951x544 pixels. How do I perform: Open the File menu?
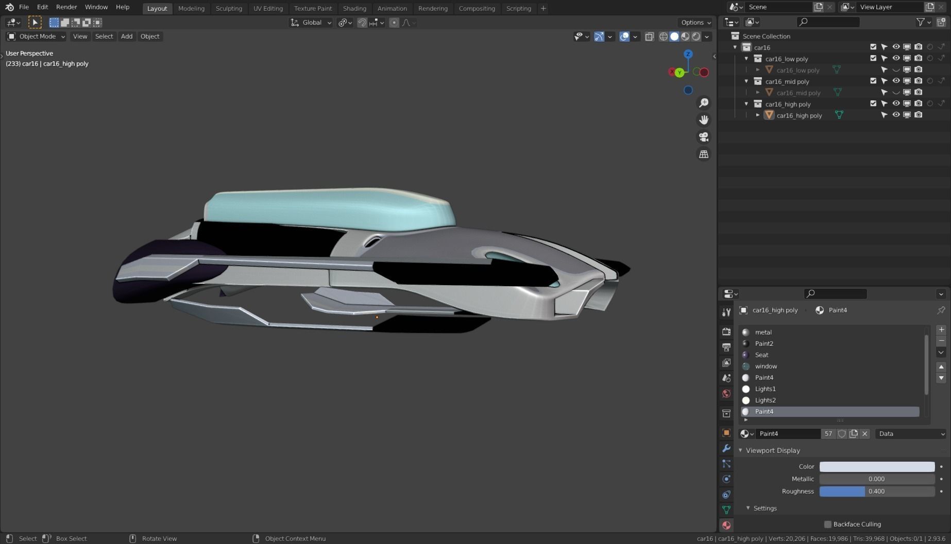(24, 7)
